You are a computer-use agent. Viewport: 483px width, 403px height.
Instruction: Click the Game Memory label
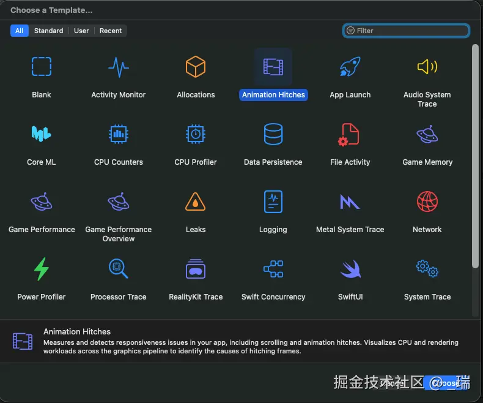point(427,162)
